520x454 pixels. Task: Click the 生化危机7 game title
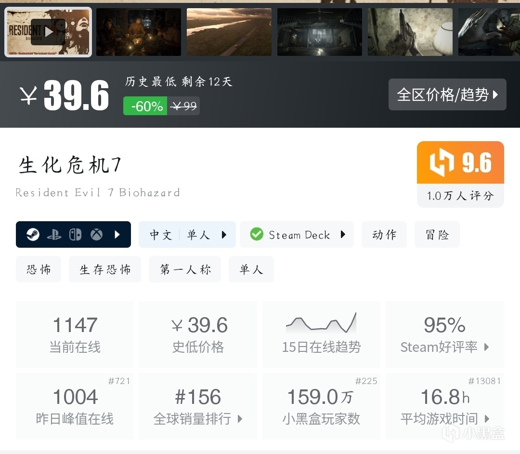[x=70, y=165]
